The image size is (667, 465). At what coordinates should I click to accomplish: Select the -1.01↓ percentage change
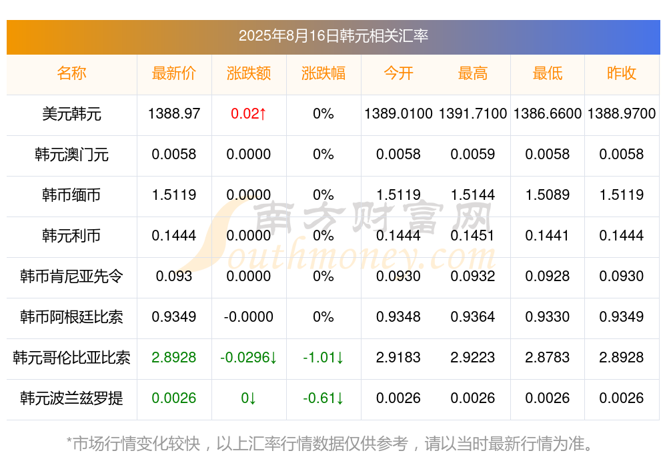323,358
